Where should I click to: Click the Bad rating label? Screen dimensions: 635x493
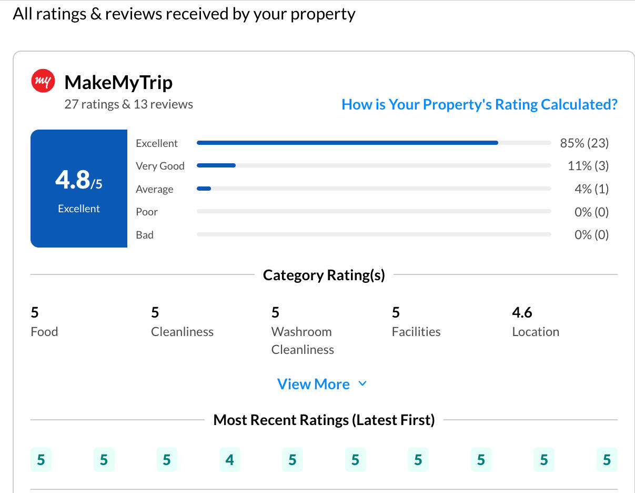pyautogui.click(x=144, y=234)
